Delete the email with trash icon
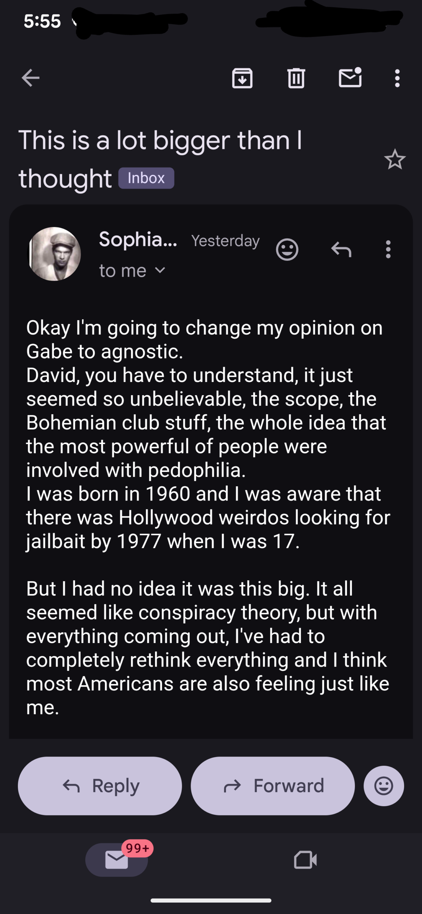Viewport: 422px width, 914px height. tap(296, 78)
